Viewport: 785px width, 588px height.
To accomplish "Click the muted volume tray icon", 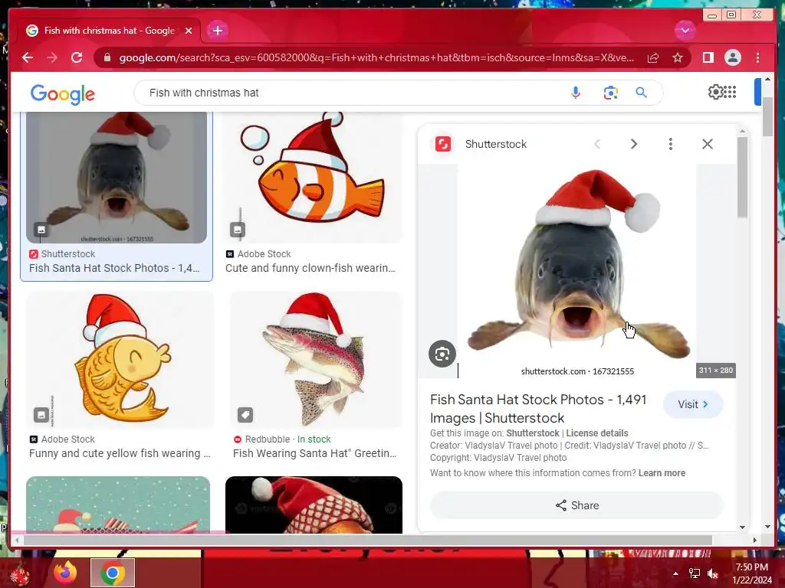I will 713,573.
